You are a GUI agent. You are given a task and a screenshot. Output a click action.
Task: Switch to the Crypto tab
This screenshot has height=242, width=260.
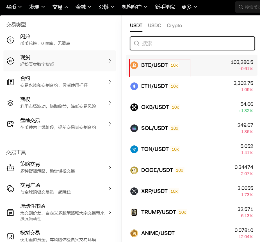click(174, 25)
